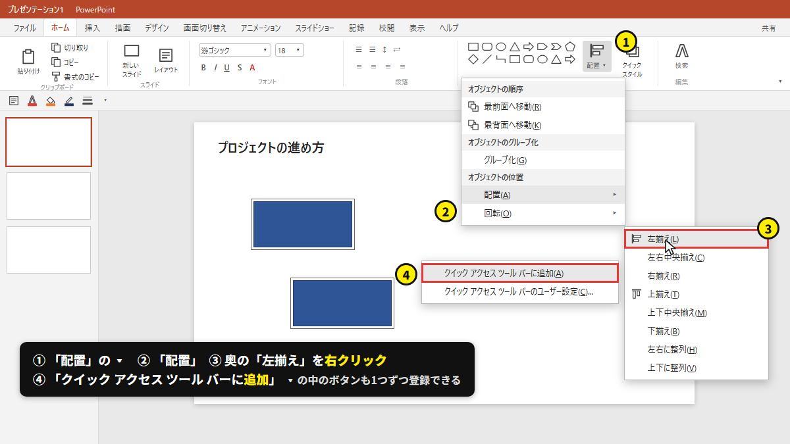Open the slide Layout (レイアウト) icon
This screenshot has width=790, height=444.
pyautogui.click(x=166, y=56)
